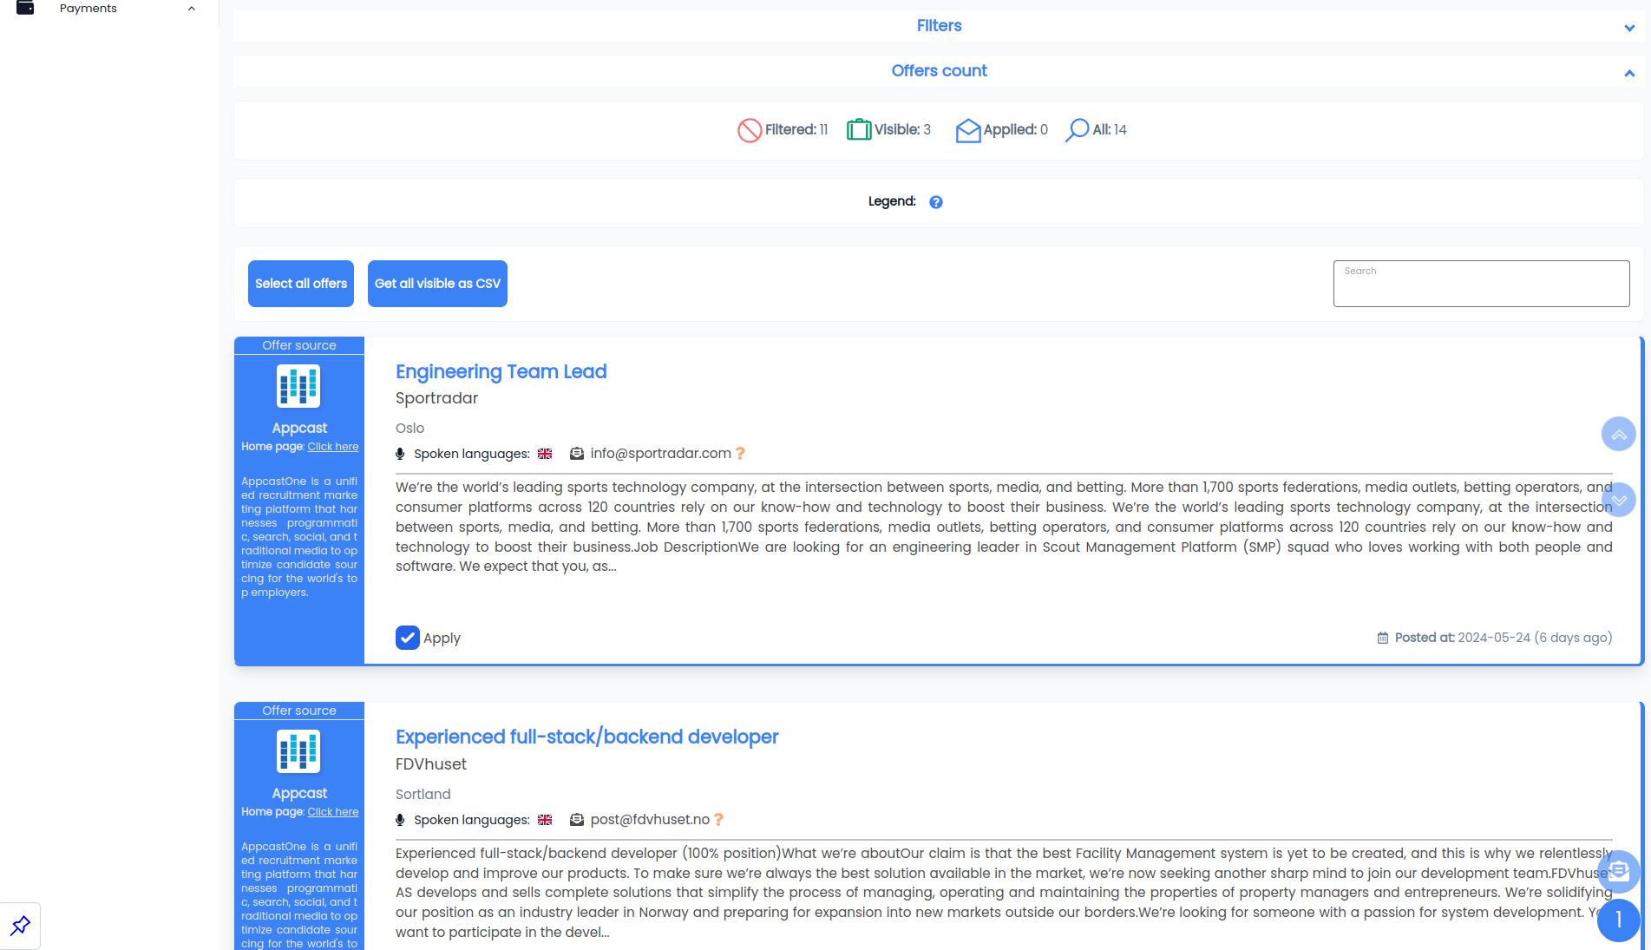The image size is (1651, 950).
Task: Open the Engineering Team Lead offer title
Action: tap(501, 371)
